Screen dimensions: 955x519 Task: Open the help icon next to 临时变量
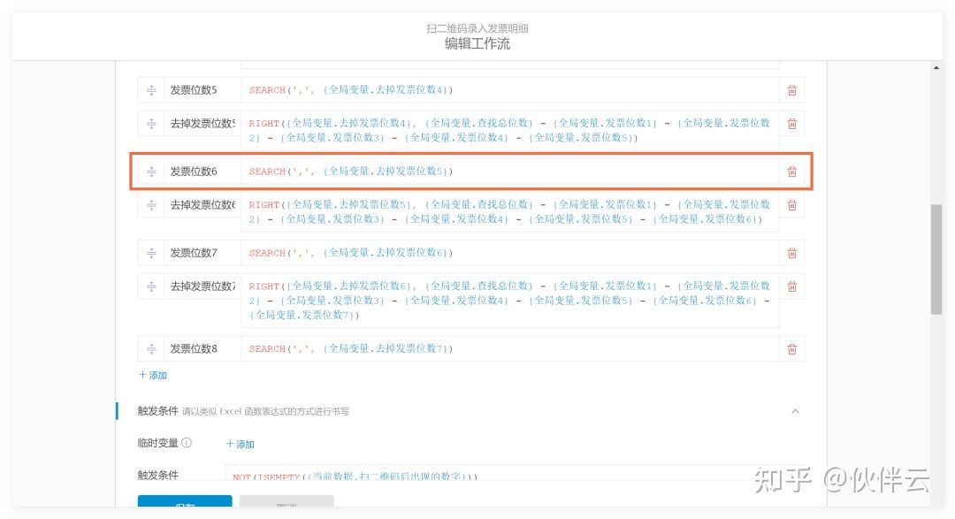(x=187, y=443)
